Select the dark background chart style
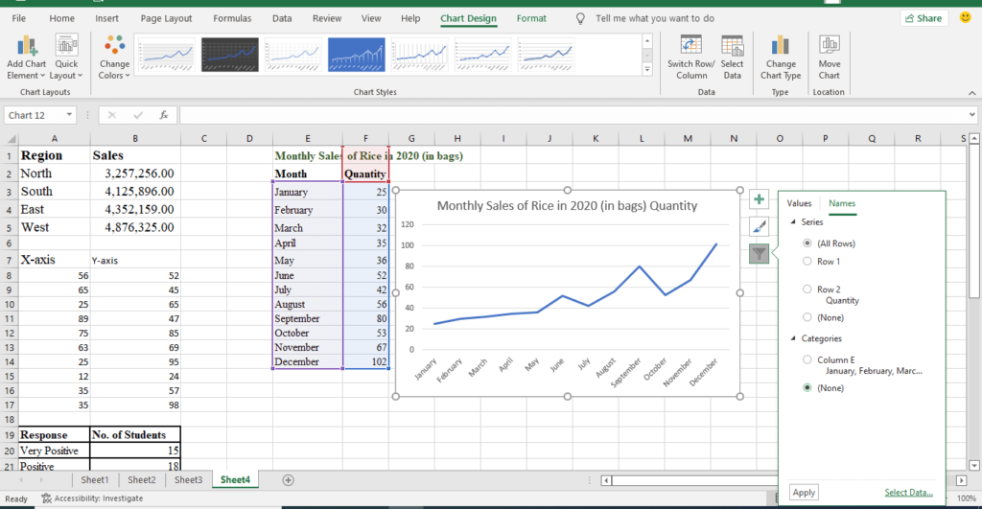This screenshot has width=982, height=509. click(230, 55)
